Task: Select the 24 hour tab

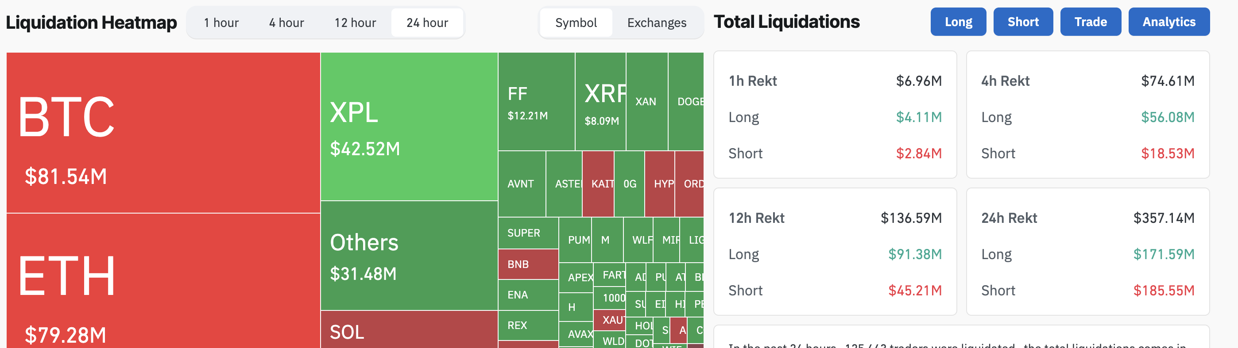Action: [427, 23]
